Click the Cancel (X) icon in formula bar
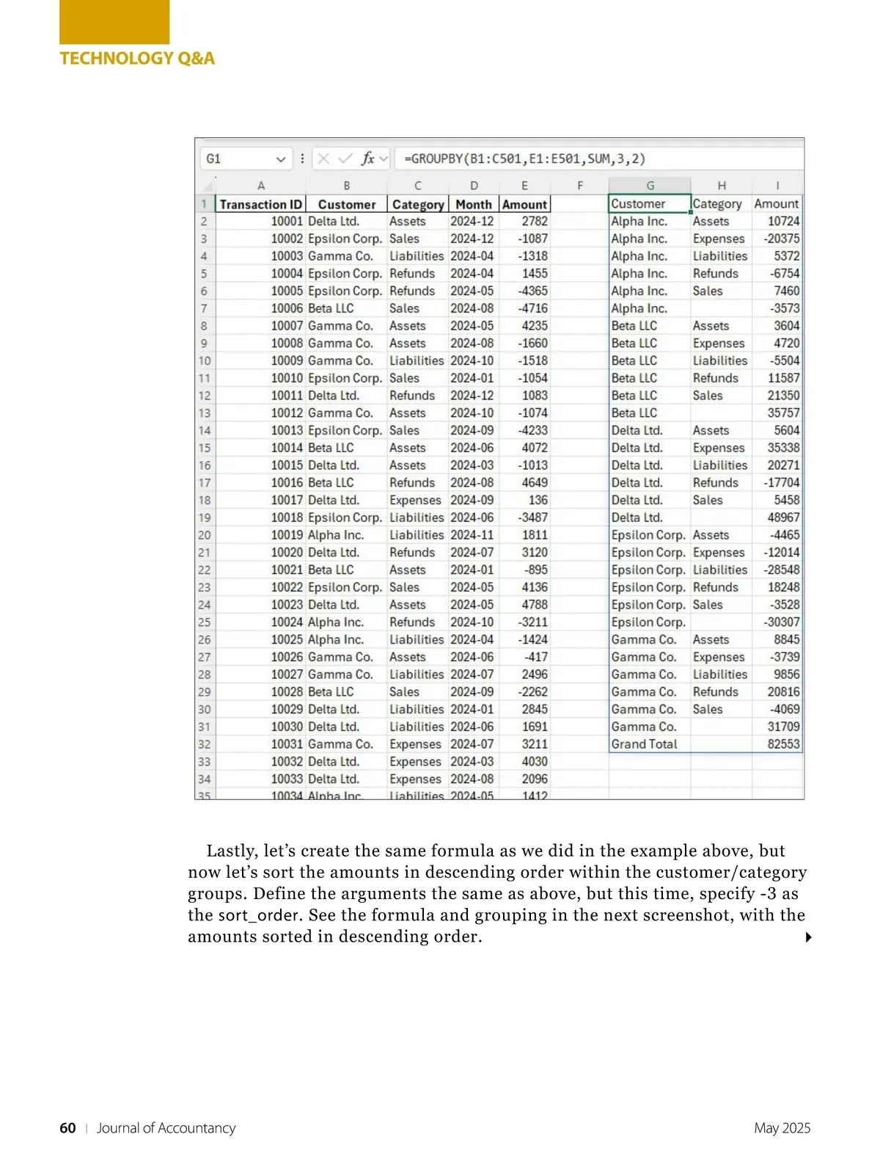880x1156 pixels. (x=323, y=159)
